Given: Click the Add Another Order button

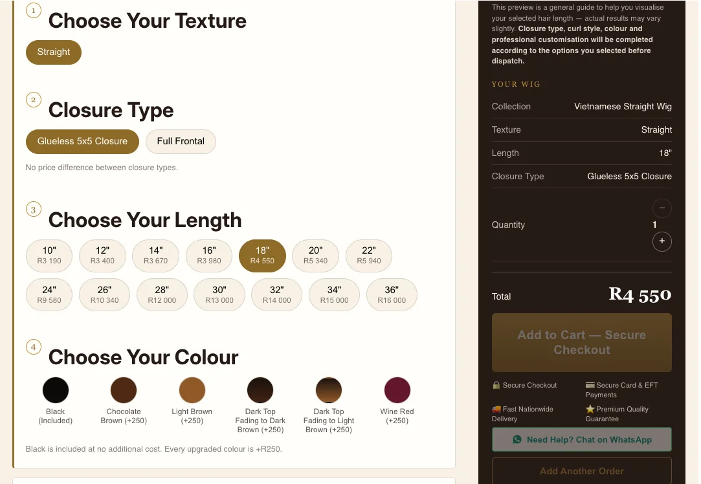Looking at the screenshot, I should pyautogui.click(x=582, y=471).
